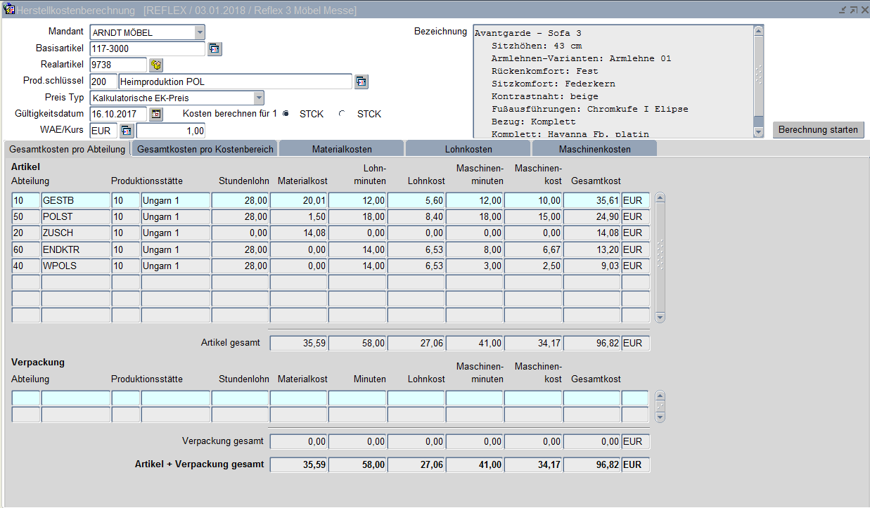The height and width of the screenshot is (508, 870).
Task: Click the Realartikel input field
Action: tap(118, 65)
